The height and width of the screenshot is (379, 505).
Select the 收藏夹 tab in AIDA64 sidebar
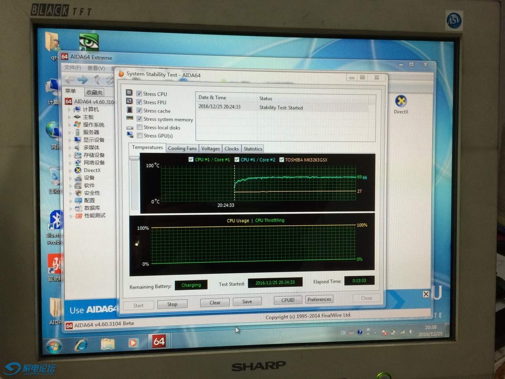(x=94, y=93)
